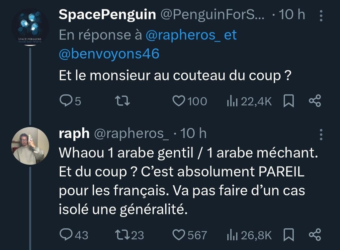
Task: Click the SpacePenguin display name
Action: (x=107, y=15)
